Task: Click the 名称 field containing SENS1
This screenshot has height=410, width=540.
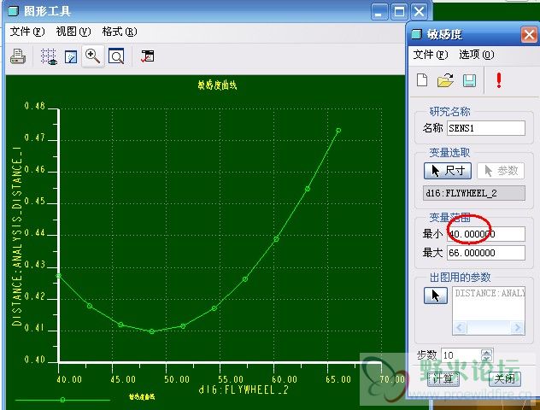Action: [x=485, y=128]
